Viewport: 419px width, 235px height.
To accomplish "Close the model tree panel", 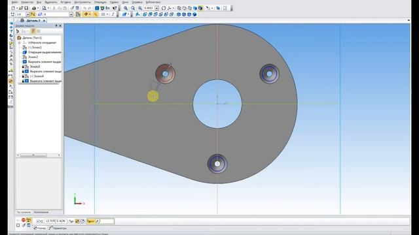I will (60, 25).
